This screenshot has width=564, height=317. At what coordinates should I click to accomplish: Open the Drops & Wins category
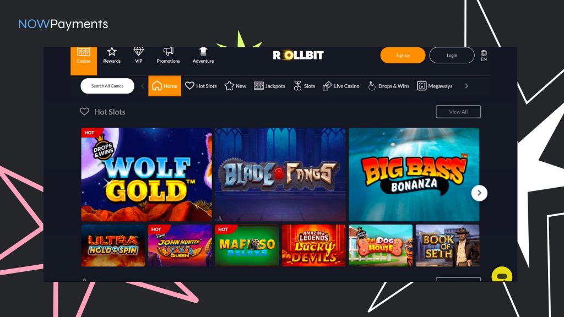(x=389, y=86)
